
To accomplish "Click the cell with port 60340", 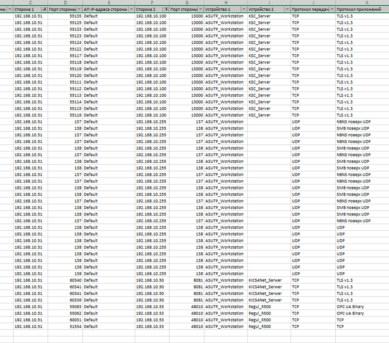I will coord(65,280).
